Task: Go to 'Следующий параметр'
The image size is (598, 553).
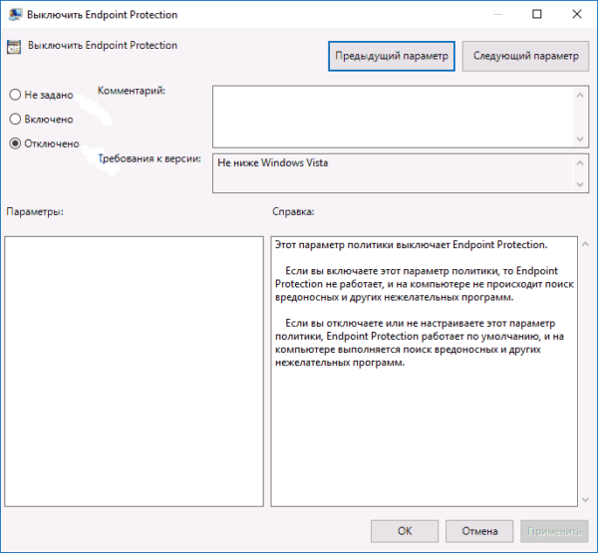Action: 525,56
